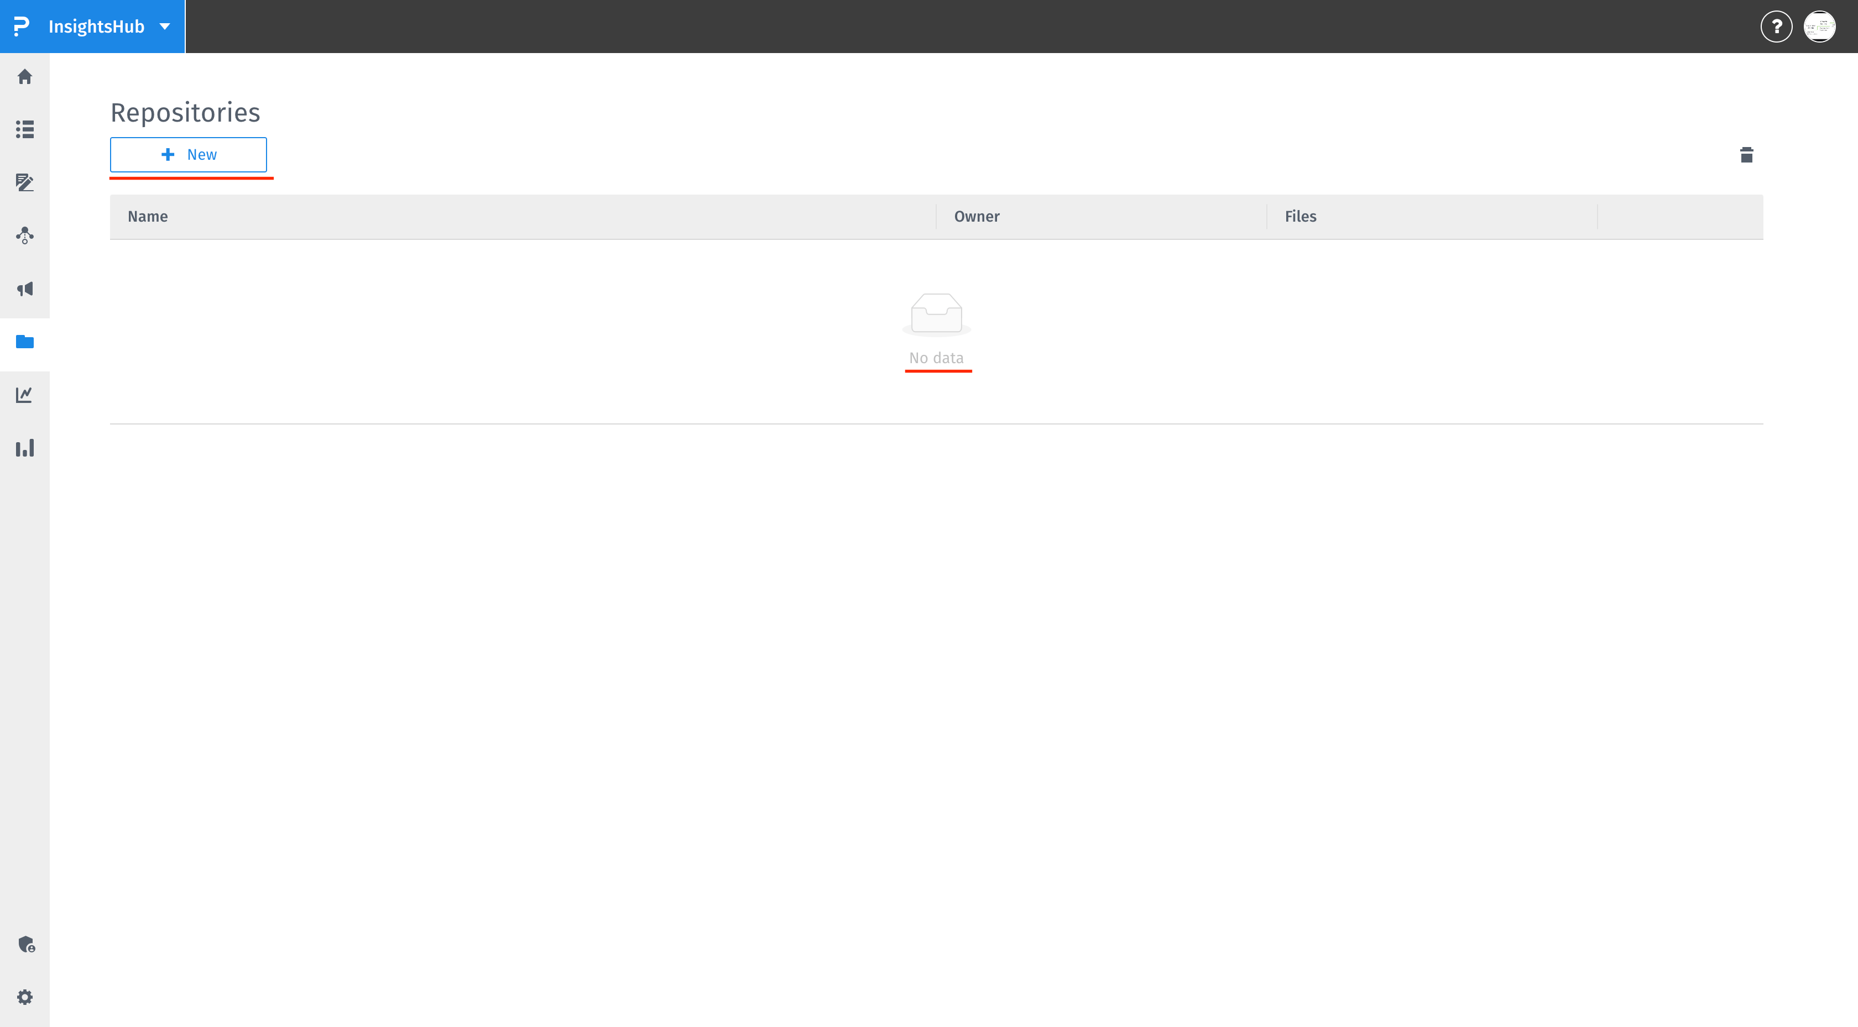1858x1027 pixels.
Task: Open Settings via the gear icon
Action: [25, 997]
